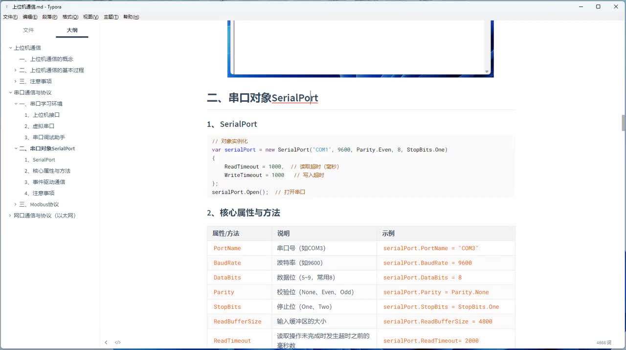This screenshot has height=350, width=626.
Task: Click the editor vertical scrollbar thumb
Action: point(623,123)
